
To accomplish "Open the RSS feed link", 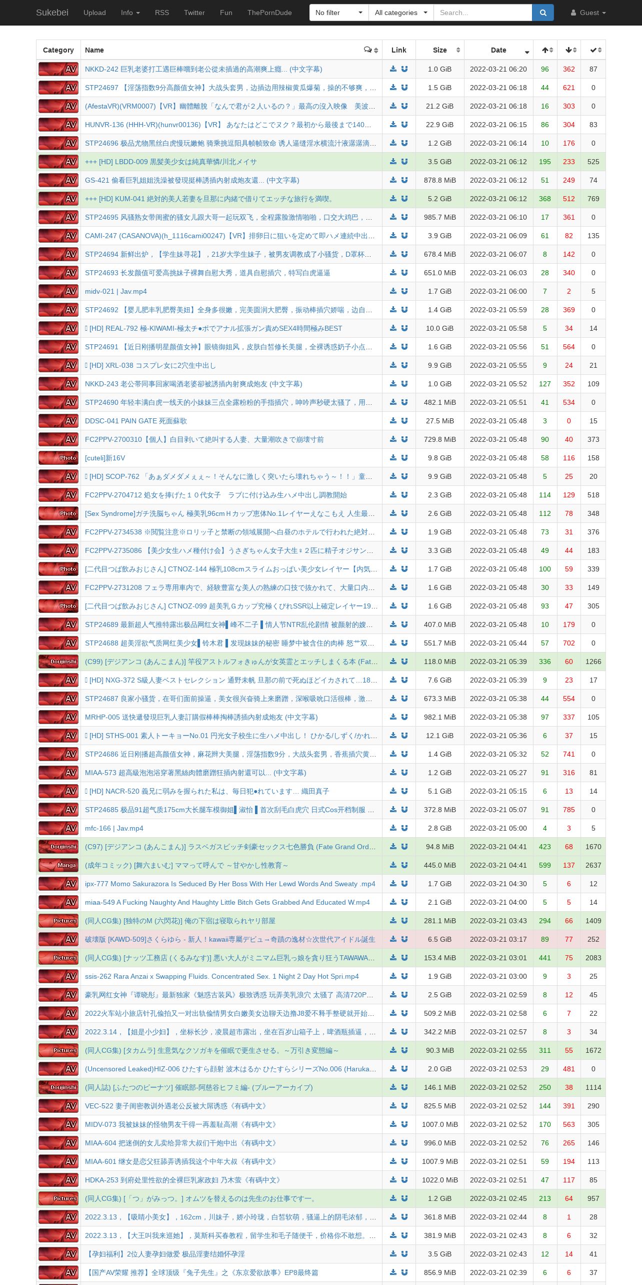I will [162, 13].
